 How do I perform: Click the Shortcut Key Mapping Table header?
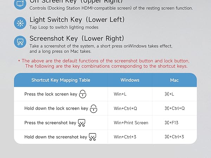pos(61,80)
